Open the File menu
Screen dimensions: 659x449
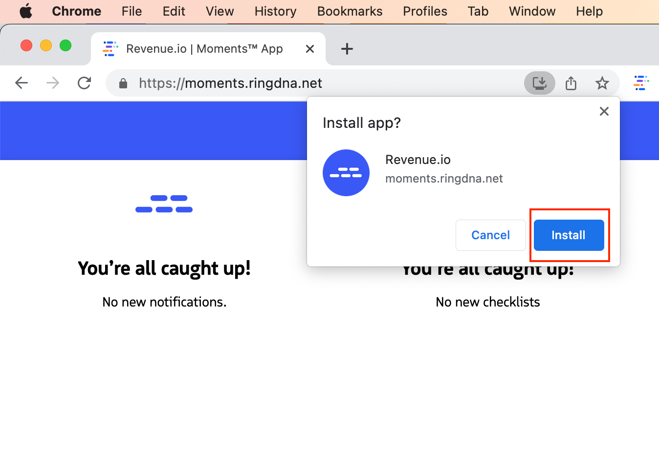[x=132, y=11]
